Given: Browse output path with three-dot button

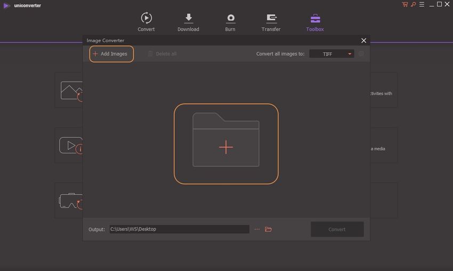Looking at the screenshot, I should 257,229.
